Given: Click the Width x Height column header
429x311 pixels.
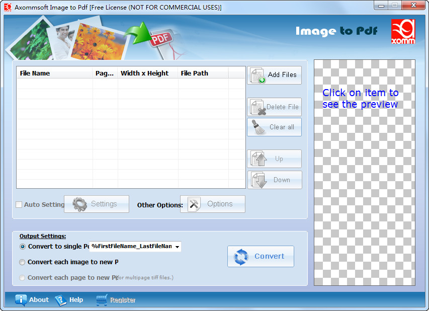Looking at the screenshot, I should pyautogui.click(x=147, y=73).
